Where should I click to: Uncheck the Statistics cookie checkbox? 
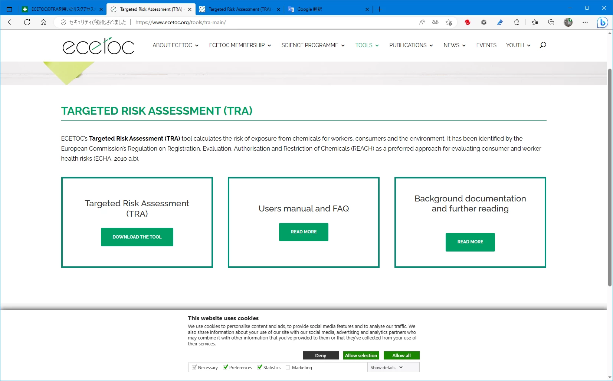pyautogui.click(x=260, y=367)
